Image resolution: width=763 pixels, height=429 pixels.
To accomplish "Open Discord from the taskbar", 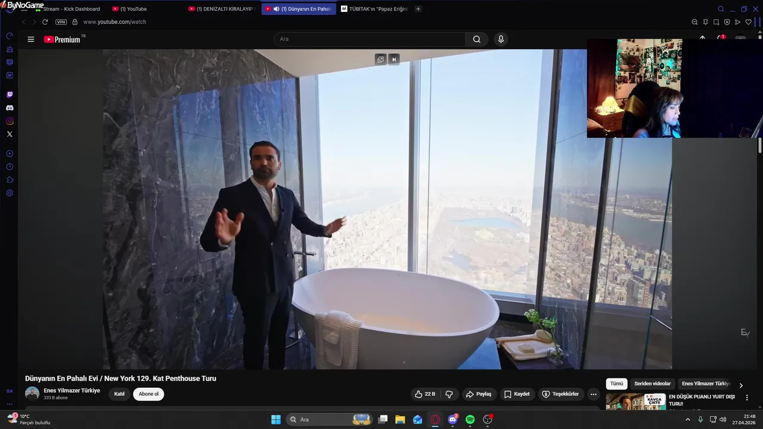I will pyautogui.click(x=452, y=419).
